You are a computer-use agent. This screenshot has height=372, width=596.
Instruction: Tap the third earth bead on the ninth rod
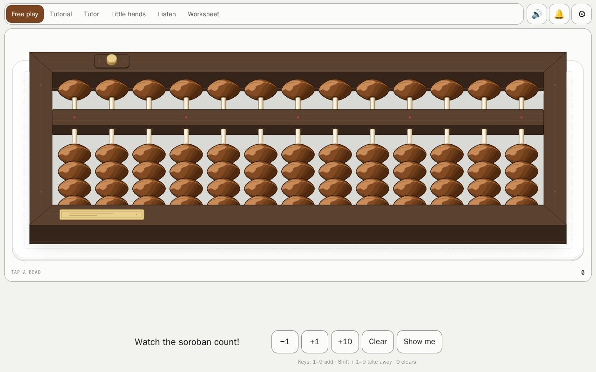coord(372,188)
